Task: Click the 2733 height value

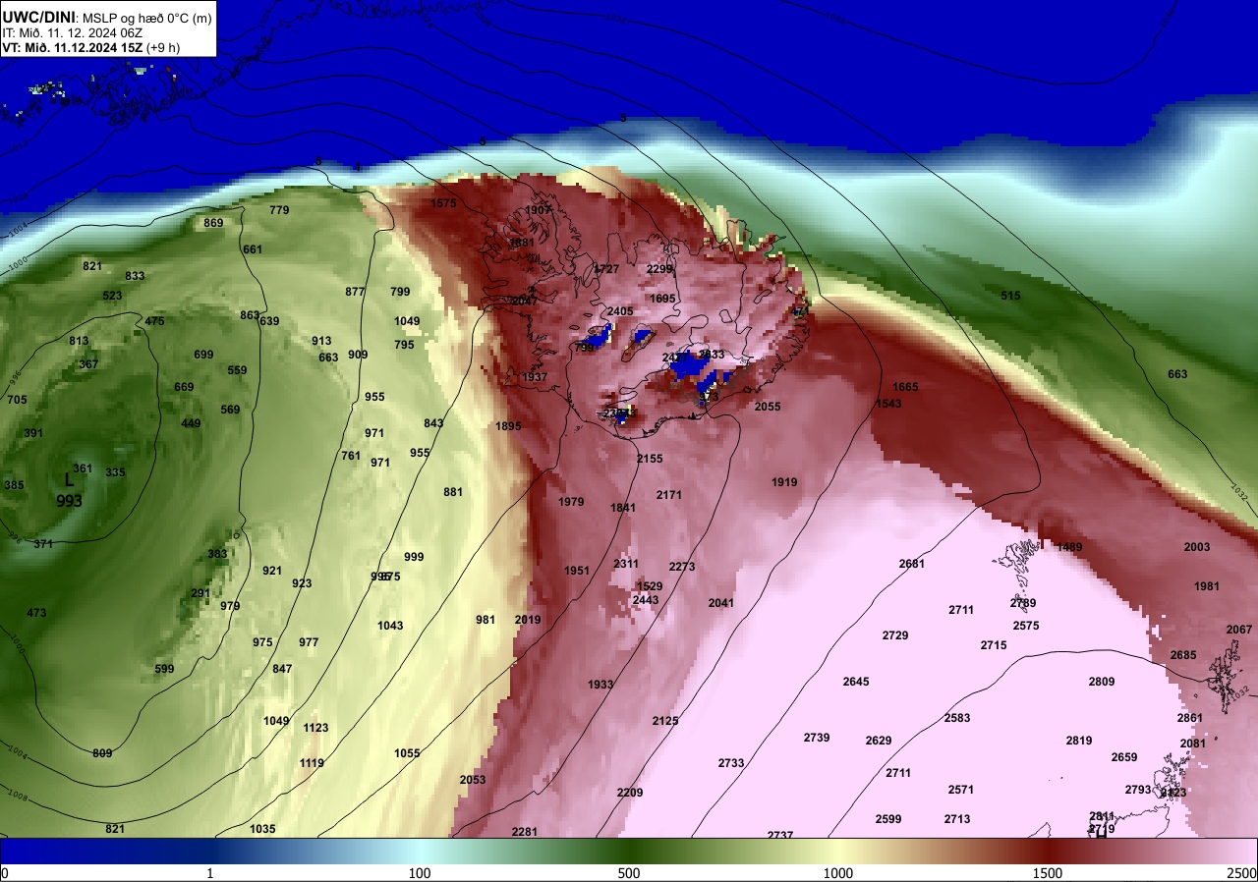Action: [731, 763]
